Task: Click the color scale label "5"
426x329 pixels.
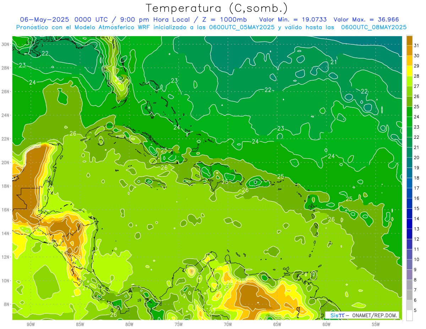Action: (415, 311)
